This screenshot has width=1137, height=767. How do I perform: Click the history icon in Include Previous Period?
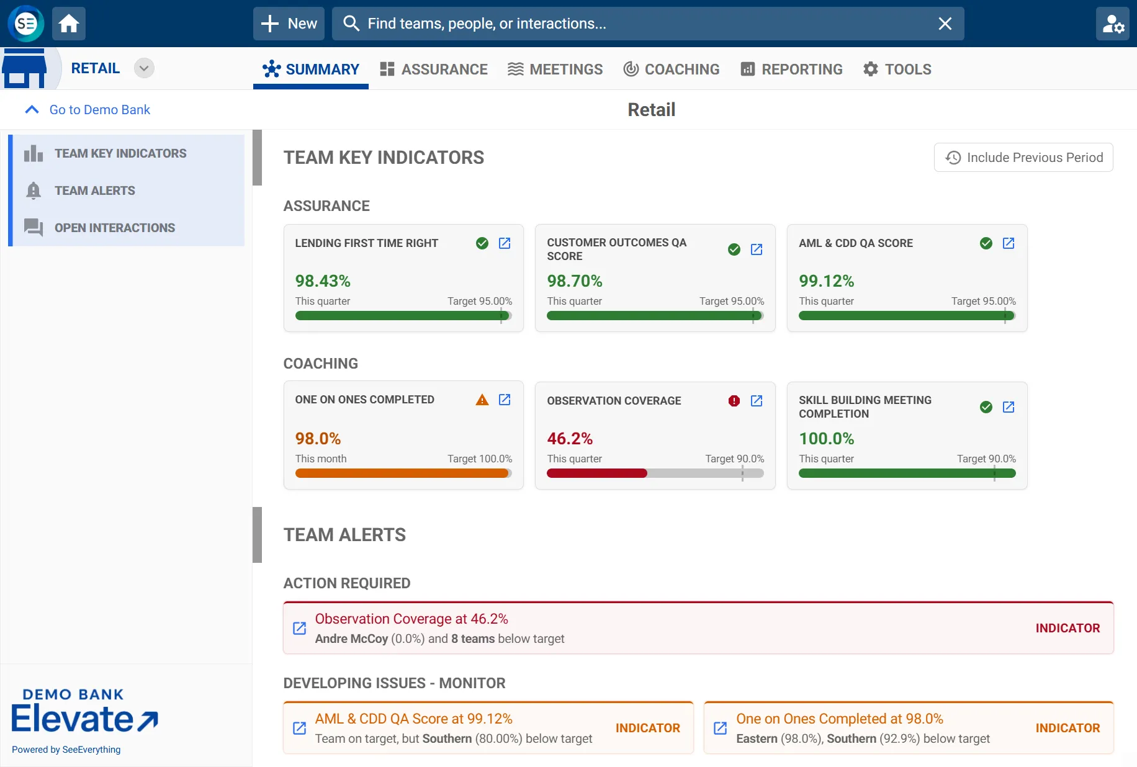click(953, 158)
